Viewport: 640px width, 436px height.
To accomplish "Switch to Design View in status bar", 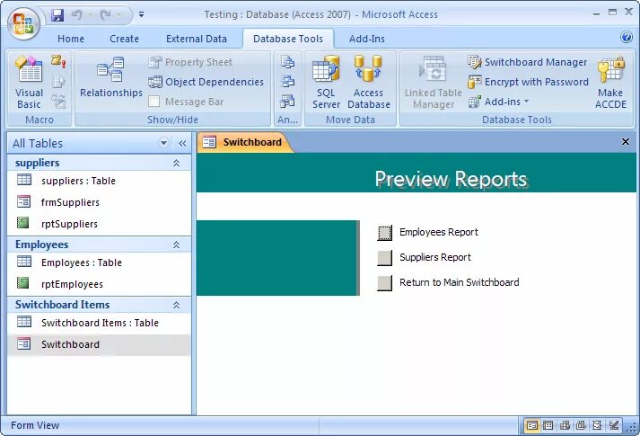I will click(x=613, y=425).
